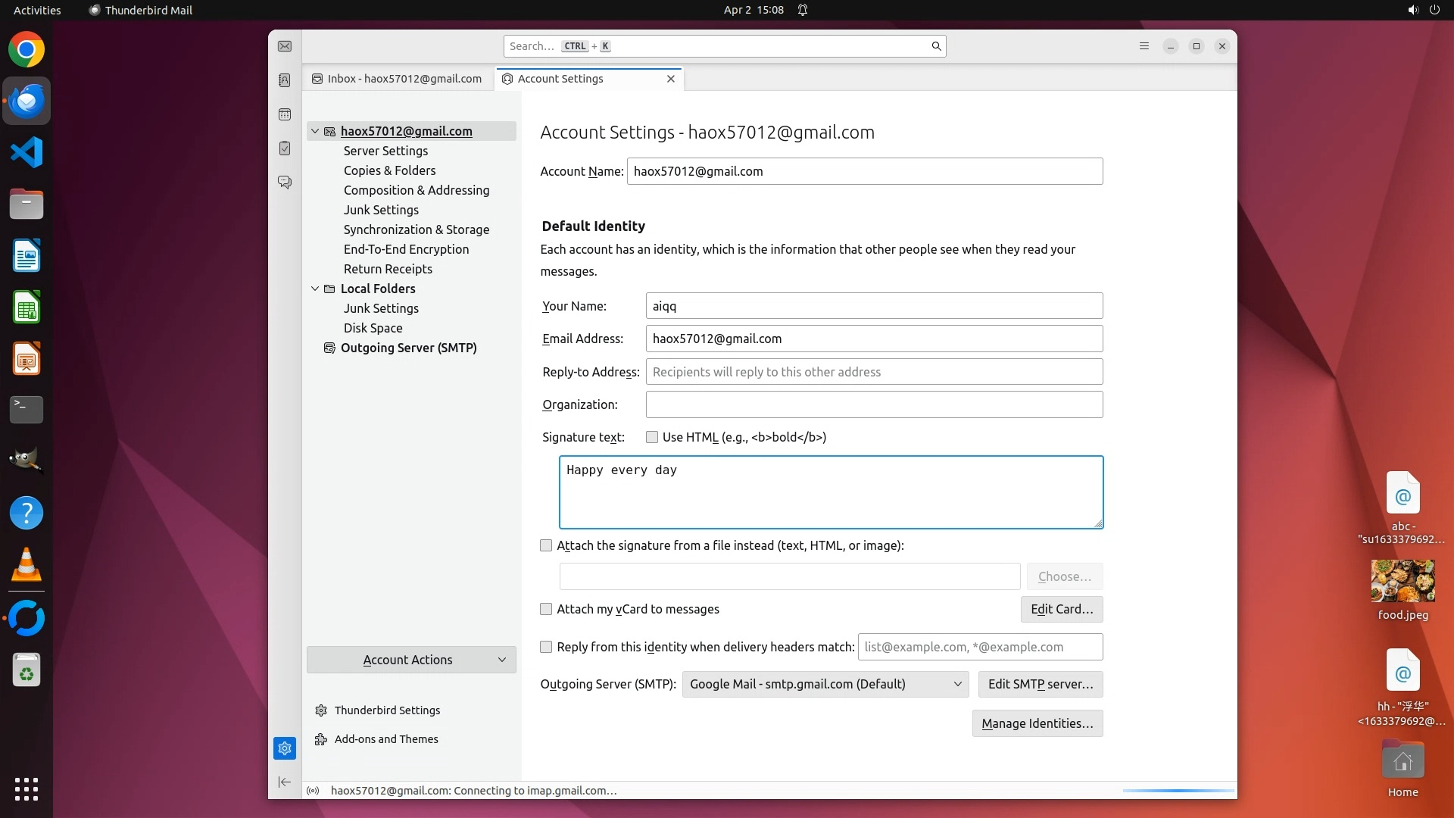Open the Chat space icon

(x=285, y=183)
